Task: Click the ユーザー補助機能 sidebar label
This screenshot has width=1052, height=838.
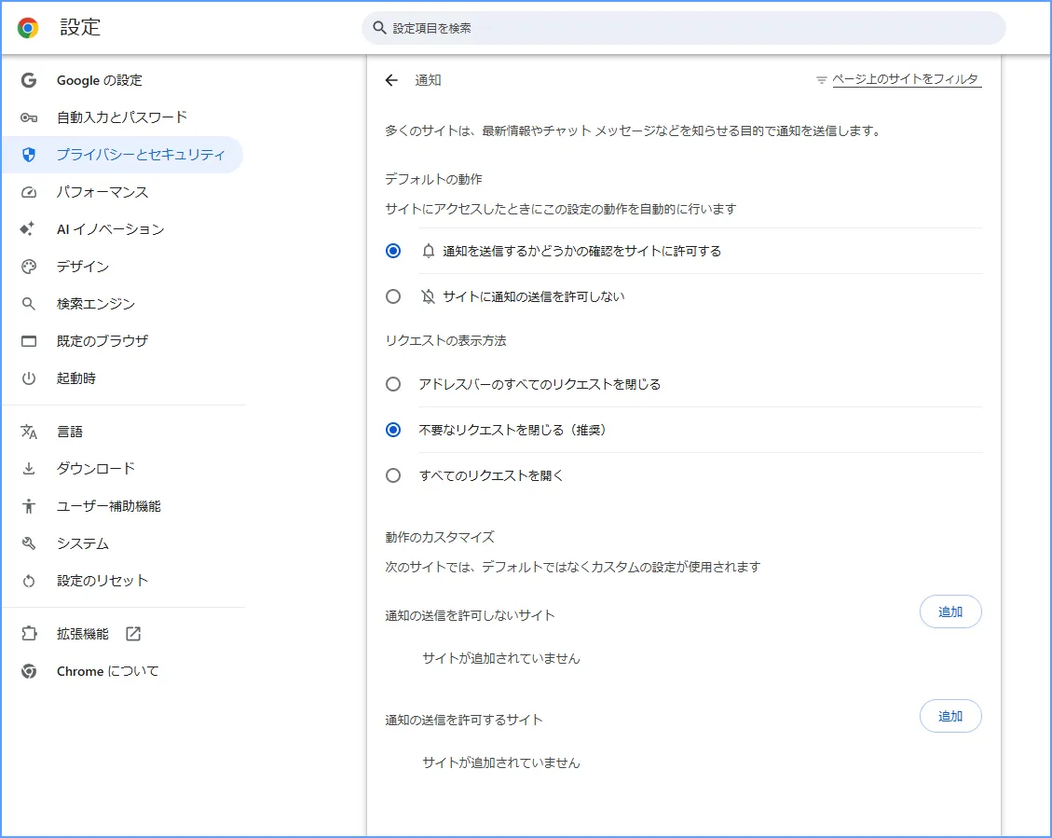Action: [x=109, y=506]
